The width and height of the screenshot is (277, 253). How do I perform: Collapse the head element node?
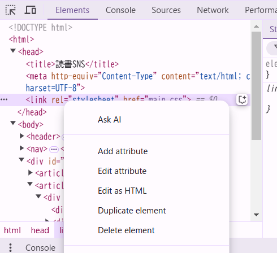click(x=13, y=51)
